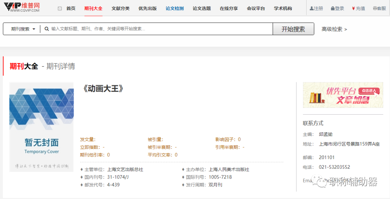Image resolution: width=390 pixels, height=199 pixels.
Task: Click the magnifier icon in search box
Action: click(47, 29)
